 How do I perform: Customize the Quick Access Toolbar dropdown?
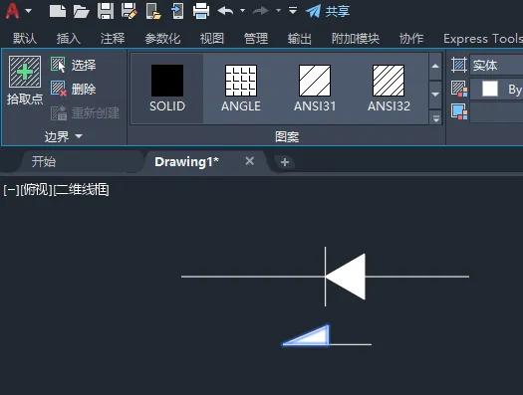[293, 11]
